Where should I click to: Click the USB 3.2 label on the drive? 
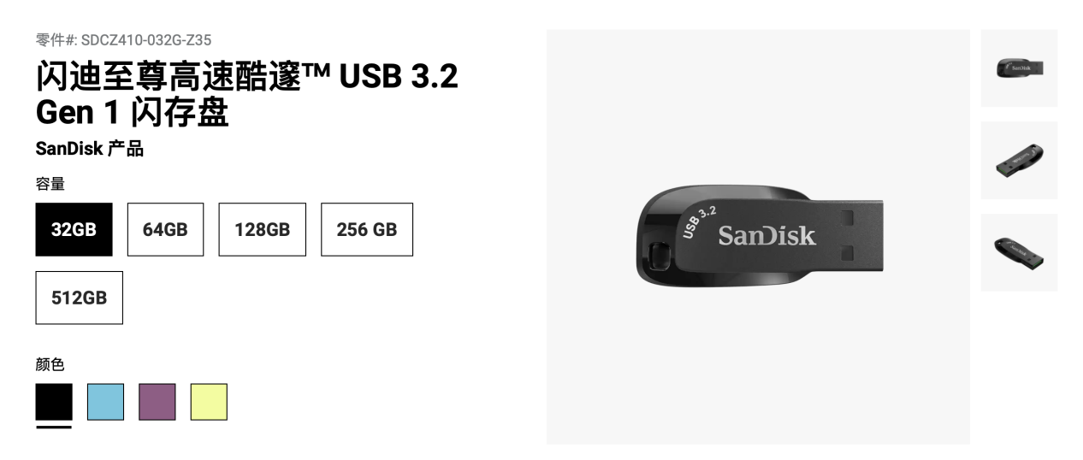(699, 221)
